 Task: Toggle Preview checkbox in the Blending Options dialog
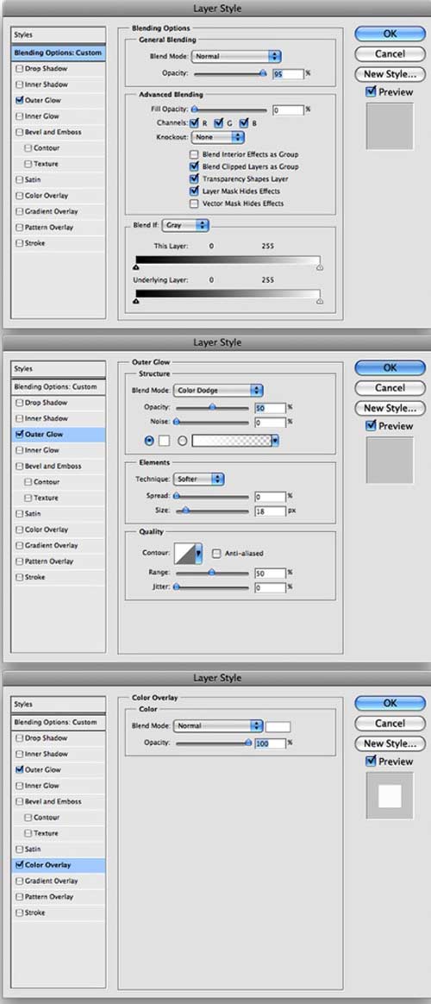[371, 92]
